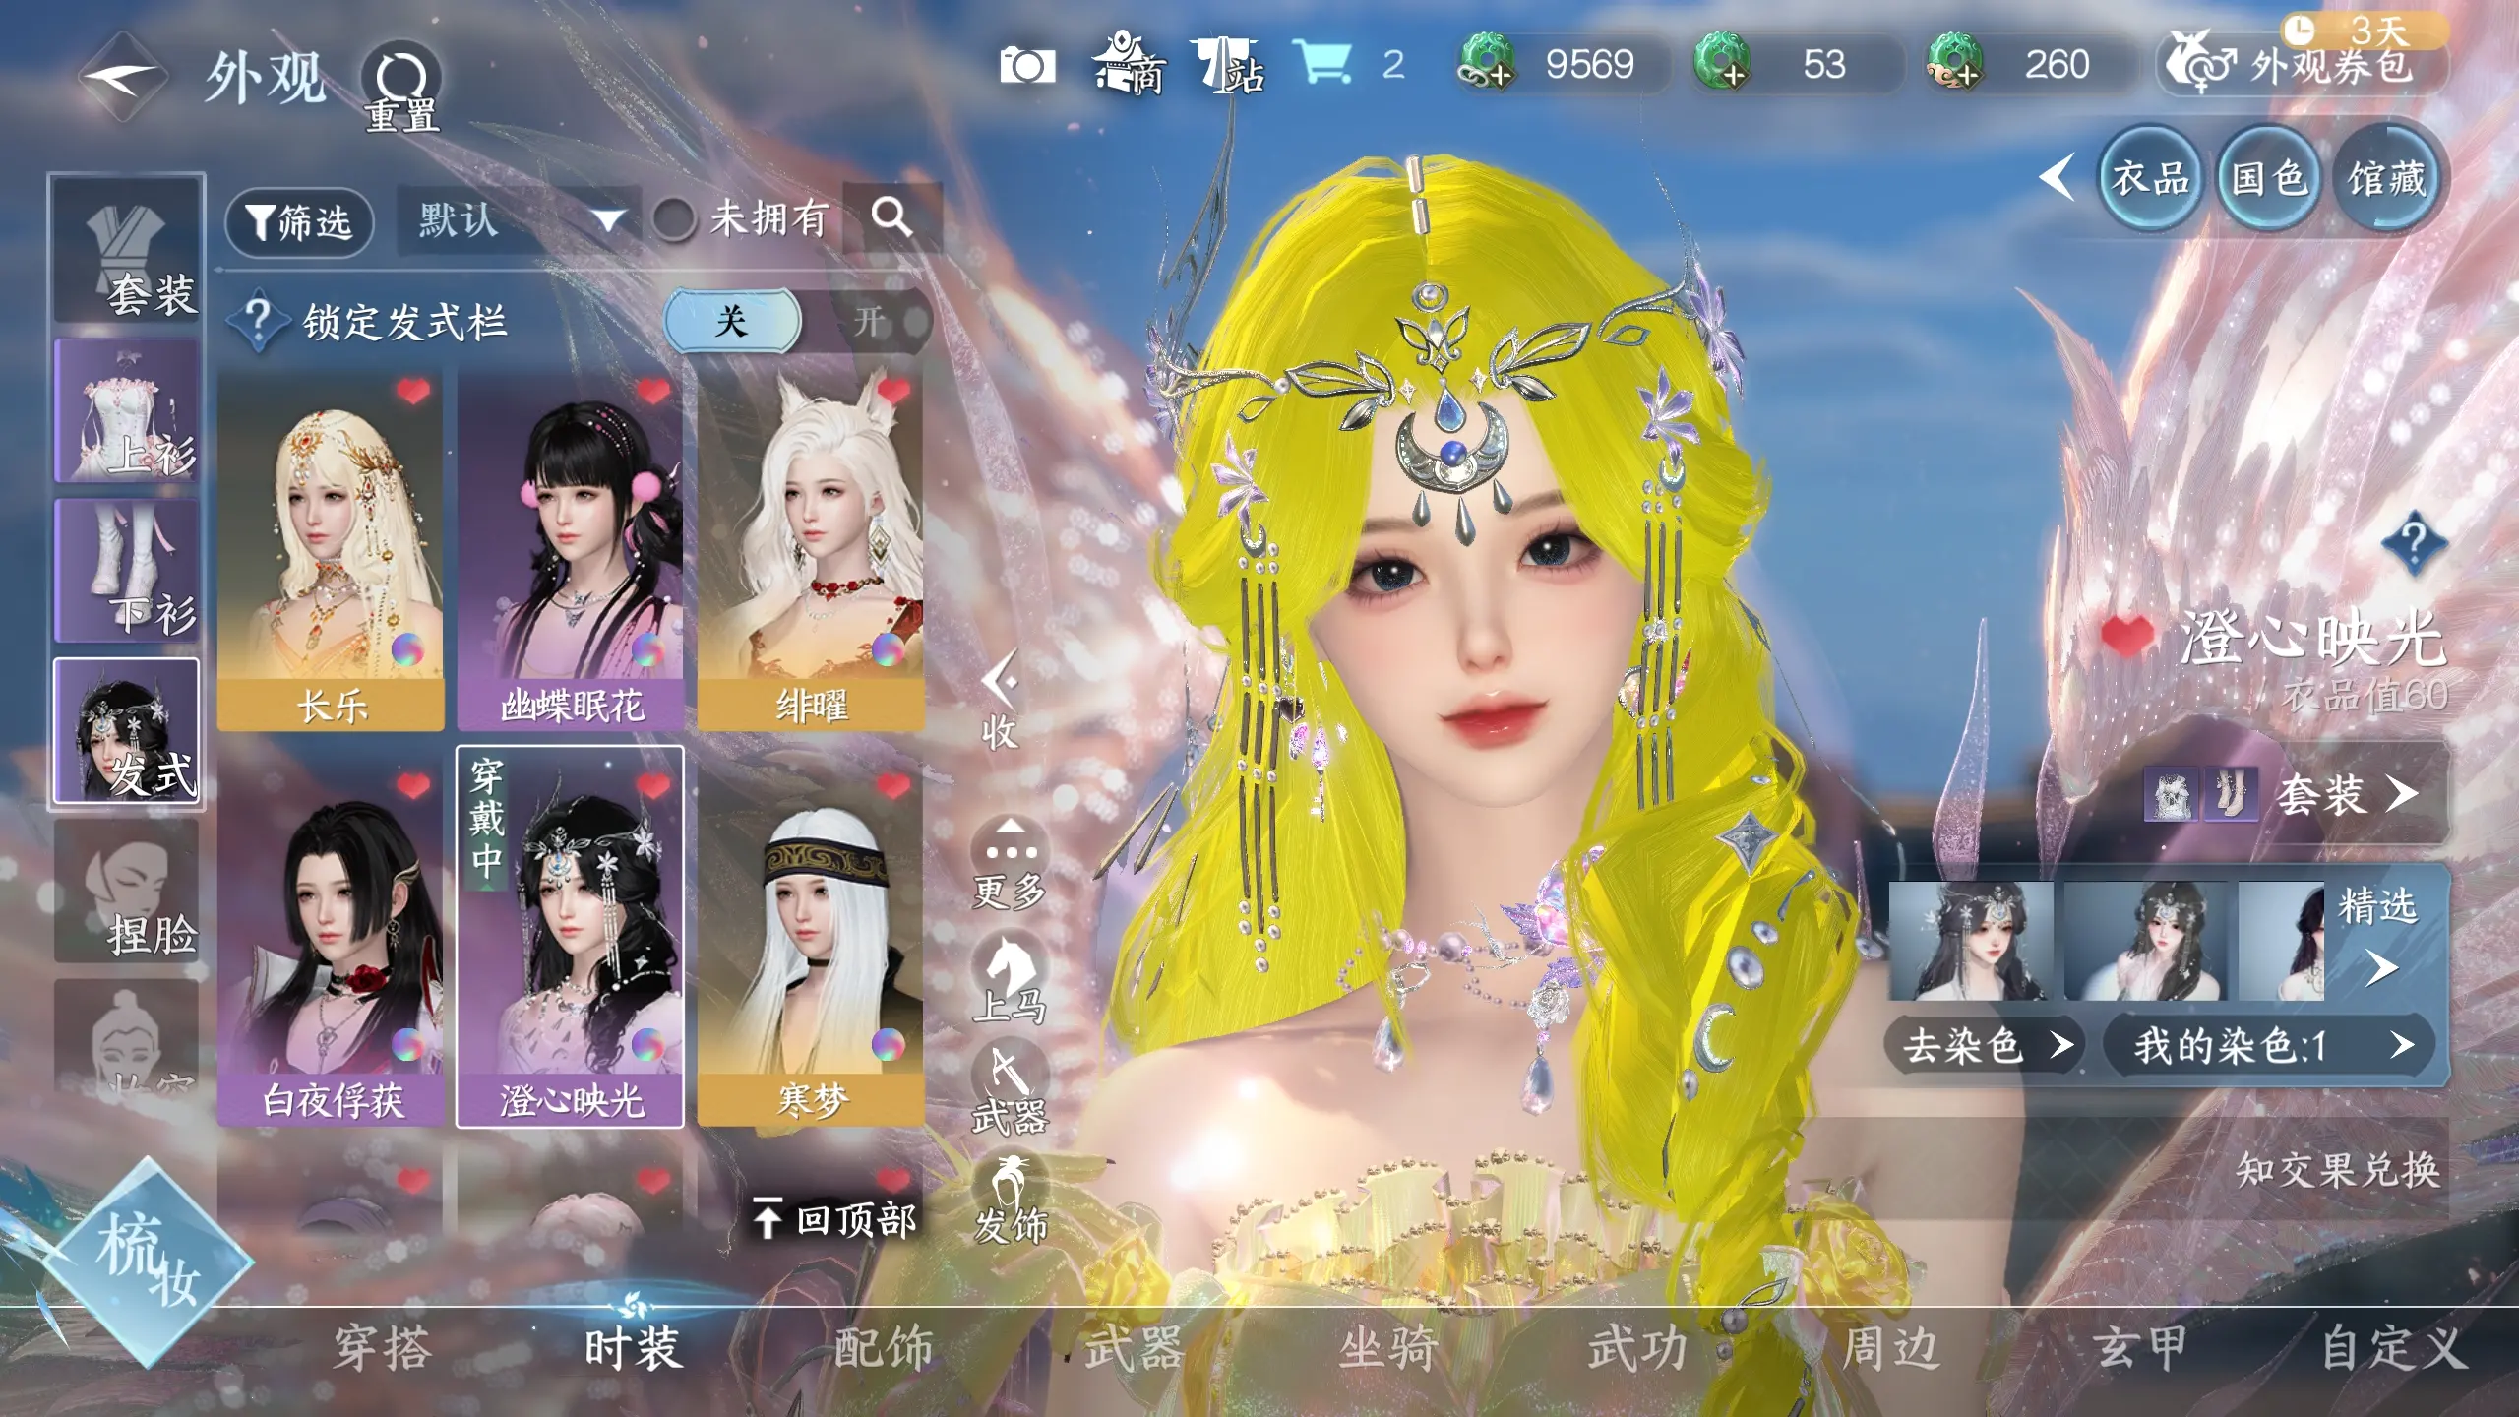Switch to the 配饰 bottom tab
Image resolution: width=2519 pixels, height=1417 pixels.
[884, 1348]
